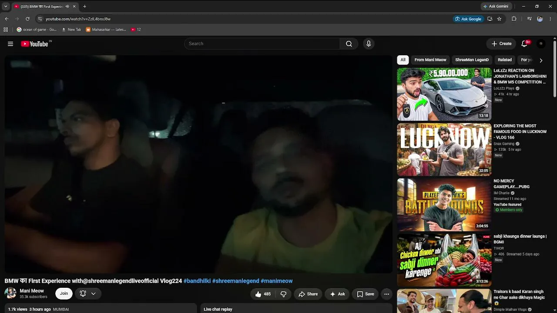Save the video to a playlist

(366, 294)
